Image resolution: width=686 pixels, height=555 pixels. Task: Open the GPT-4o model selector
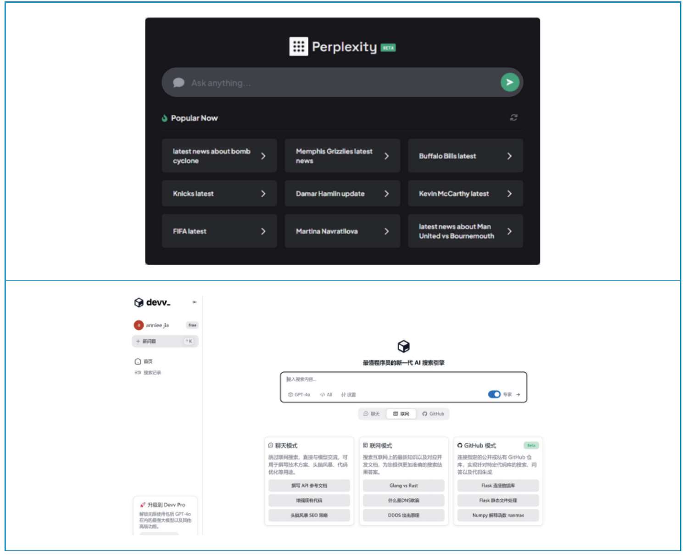pos(299,394)
